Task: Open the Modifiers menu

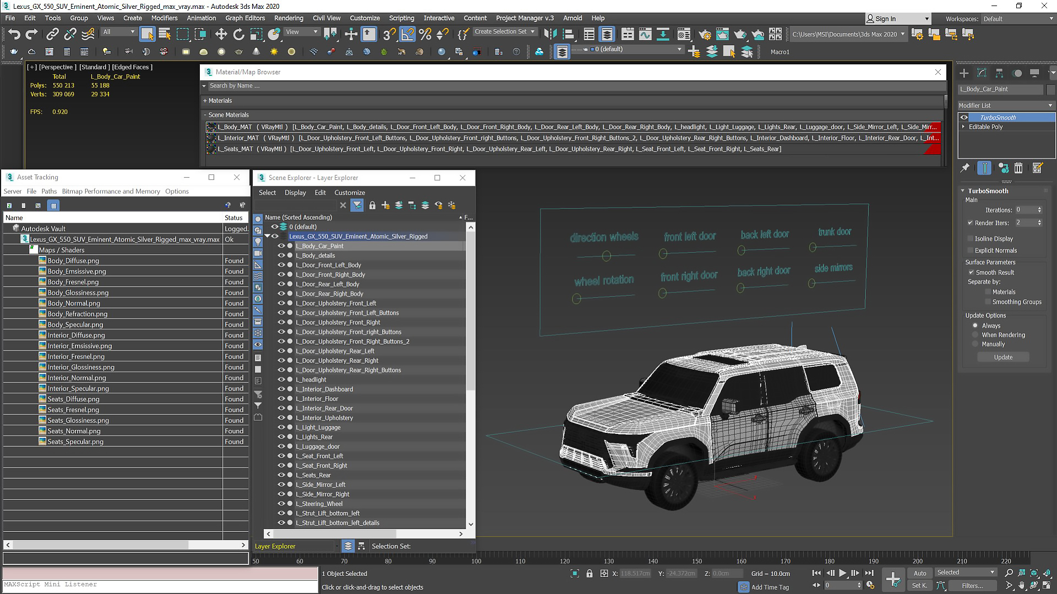Action: point(164,18)
